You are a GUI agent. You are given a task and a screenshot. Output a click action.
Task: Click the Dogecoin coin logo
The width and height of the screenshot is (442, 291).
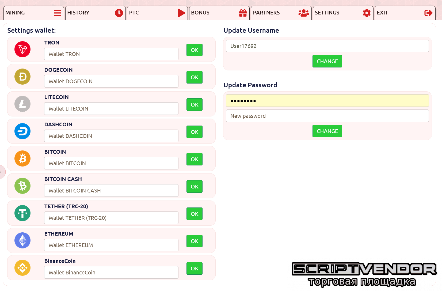click(22, 77)
